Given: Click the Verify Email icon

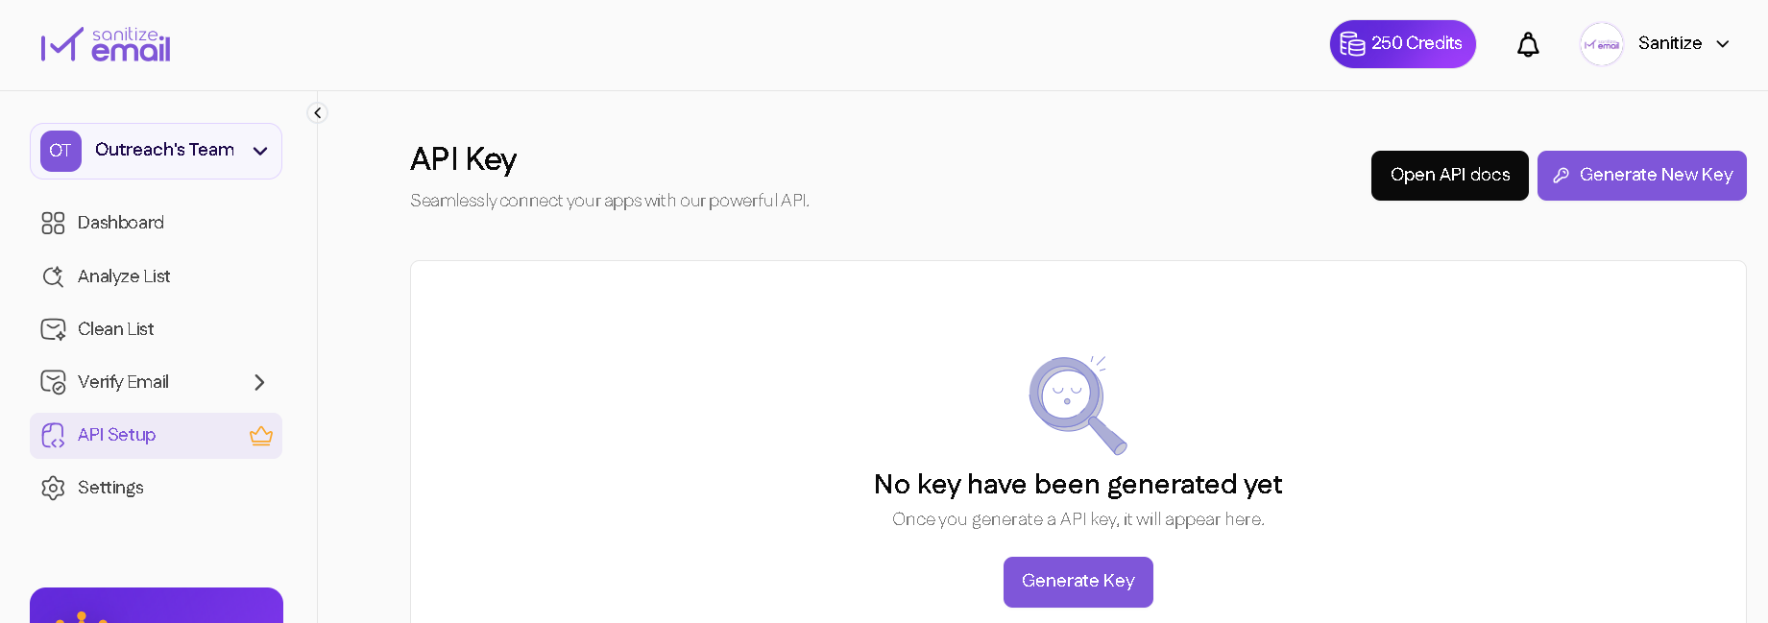Looking at the screenshot, I should [x=53, y=382].
